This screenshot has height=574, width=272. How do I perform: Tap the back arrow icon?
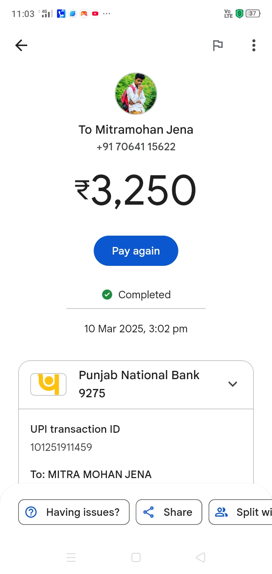(x=21, y=46)
